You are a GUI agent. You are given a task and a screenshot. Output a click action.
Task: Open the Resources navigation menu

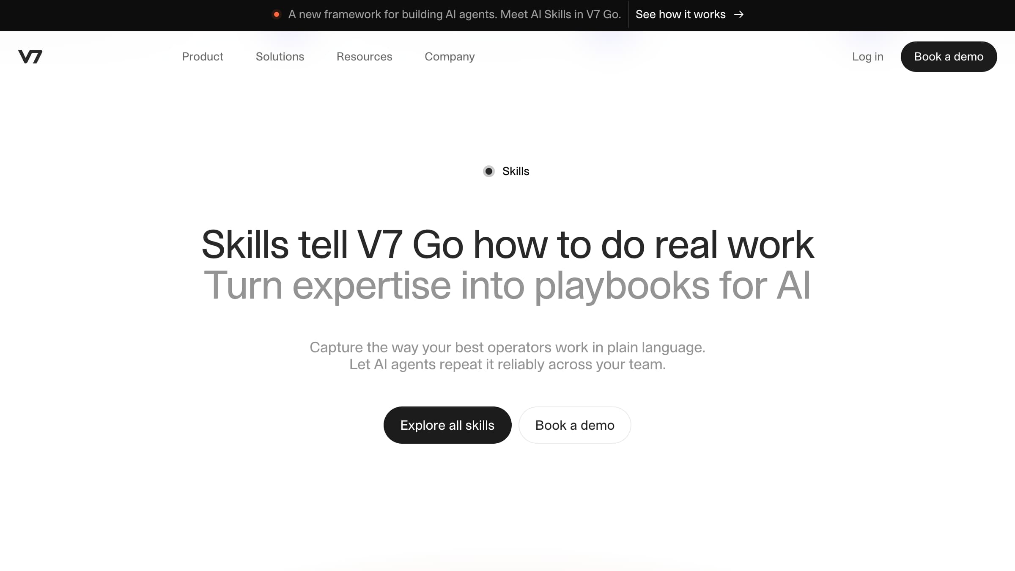pos(364,57)
